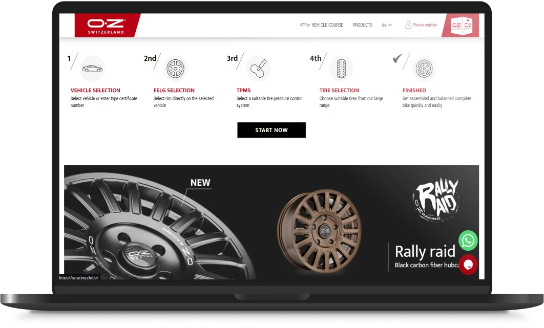Click the tire tread icon
Screen dimensions: 544x328
point(341,68)
